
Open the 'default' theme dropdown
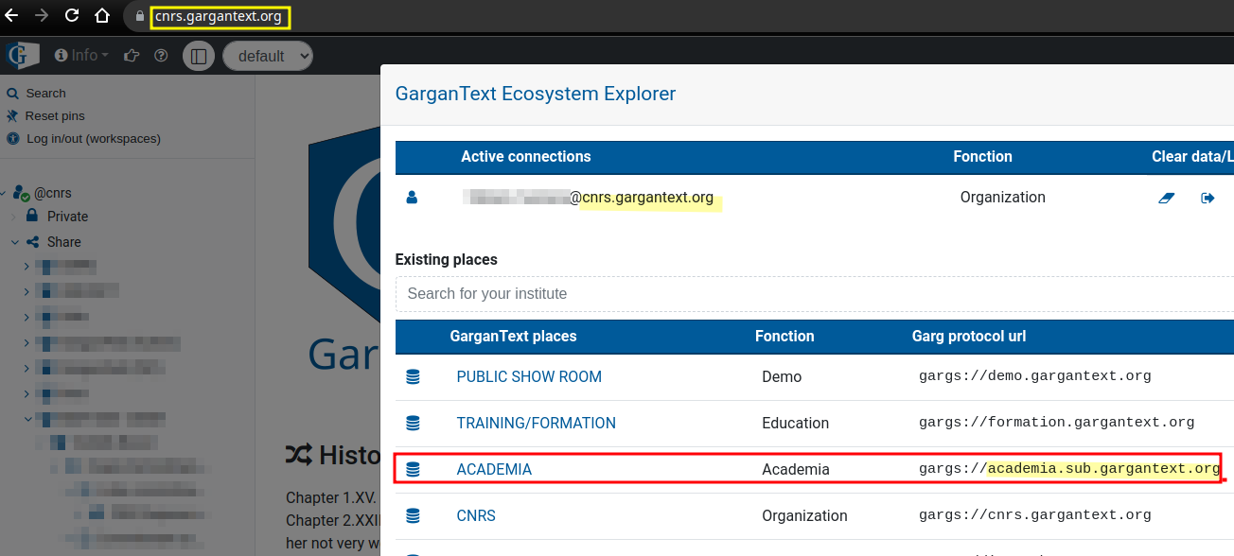point(268,56)
